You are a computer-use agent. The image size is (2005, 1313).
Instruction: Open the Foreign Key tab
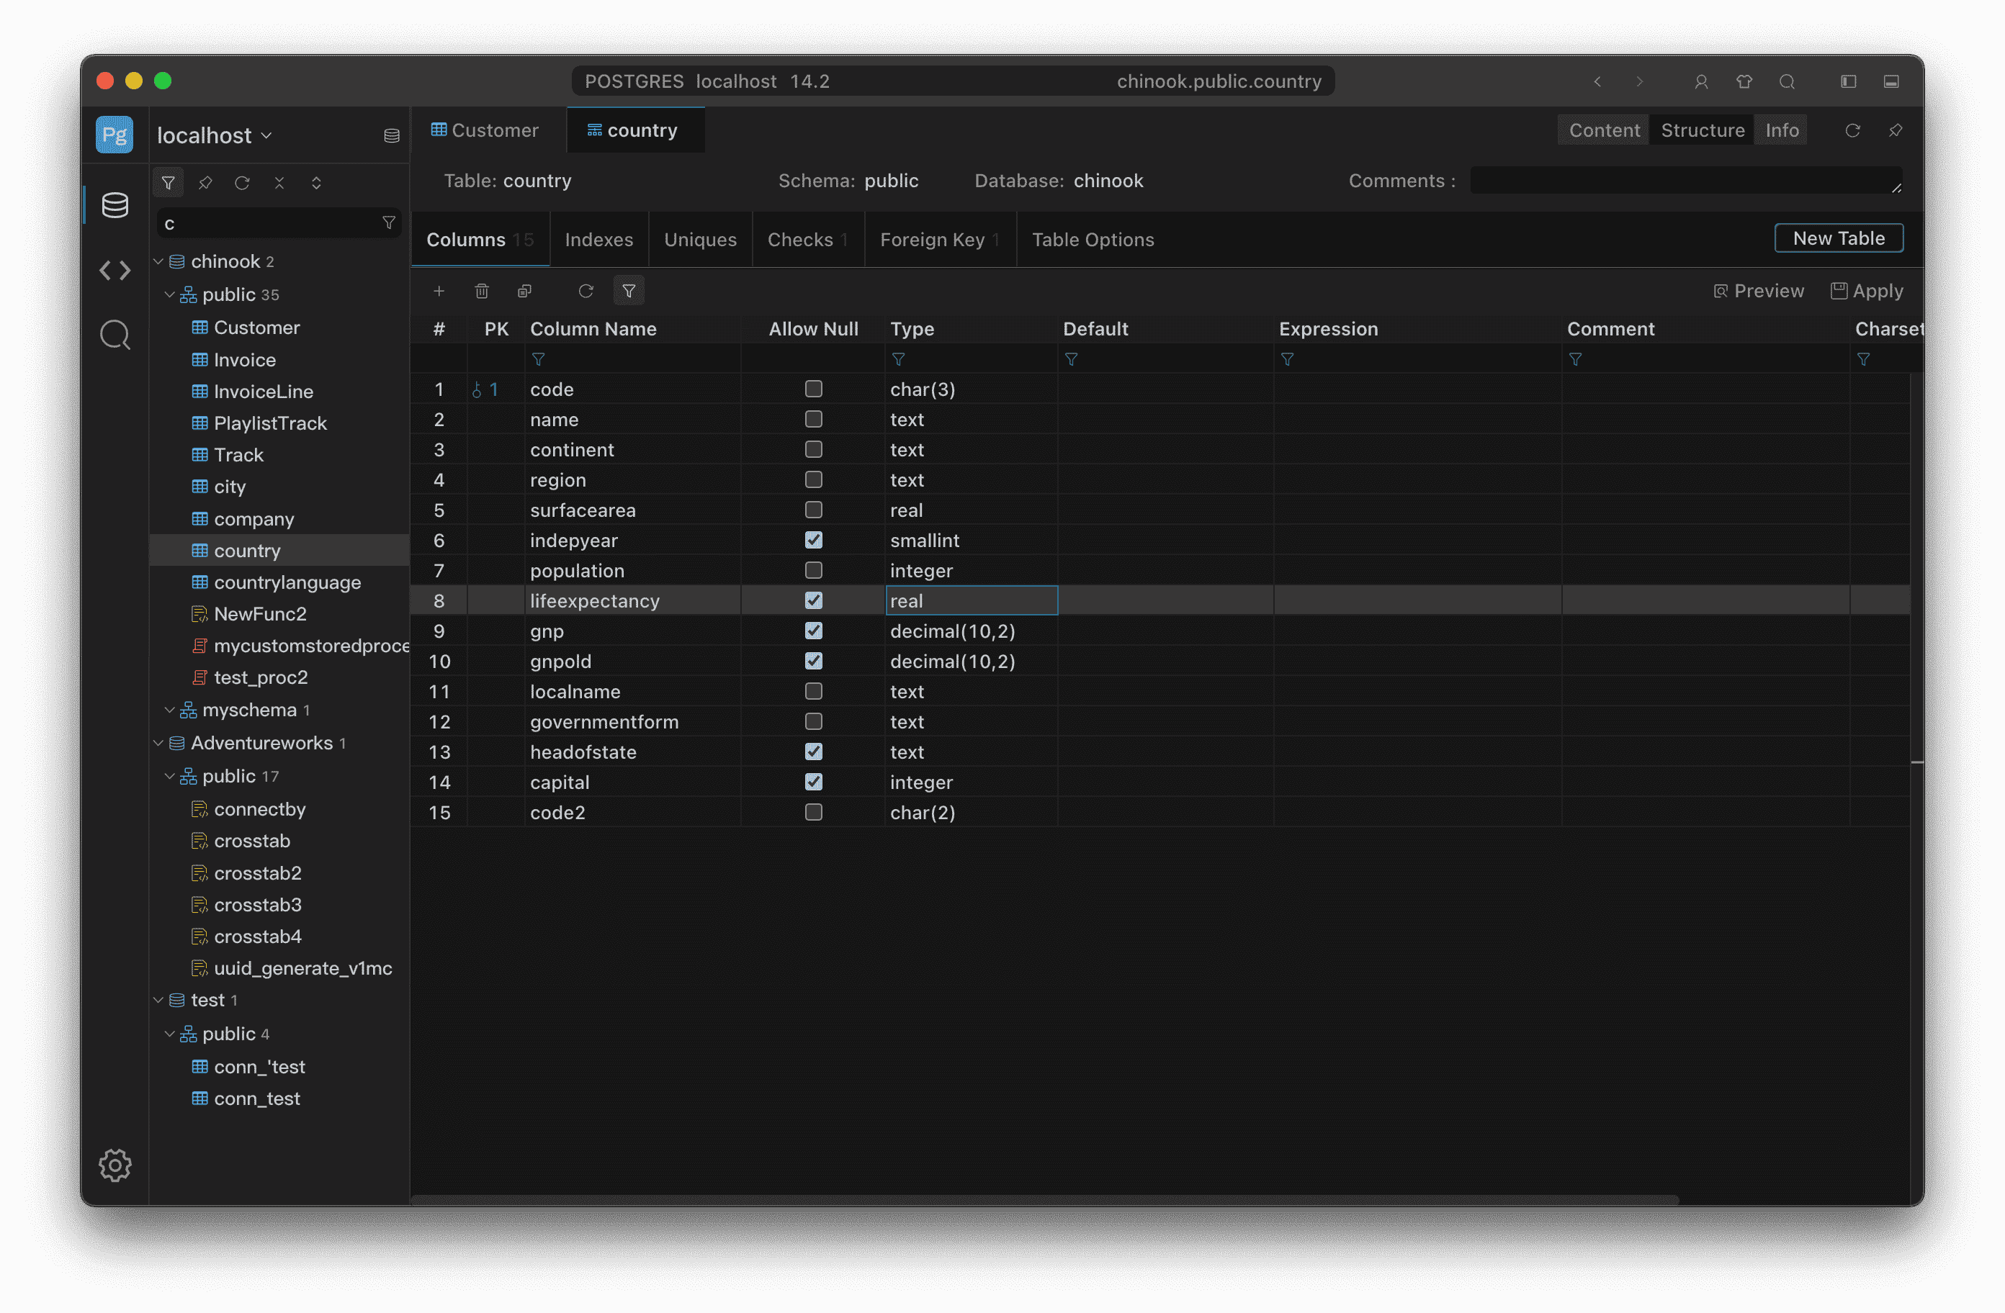pos(932,239)
